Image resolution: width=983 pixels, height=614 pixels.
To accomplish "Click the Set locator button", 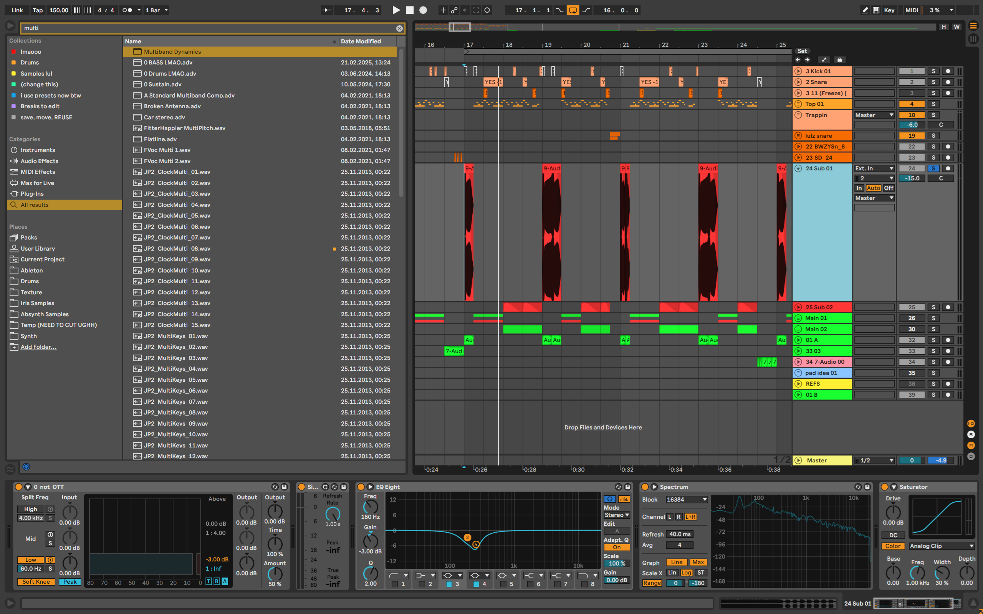I will click(802, 51).
